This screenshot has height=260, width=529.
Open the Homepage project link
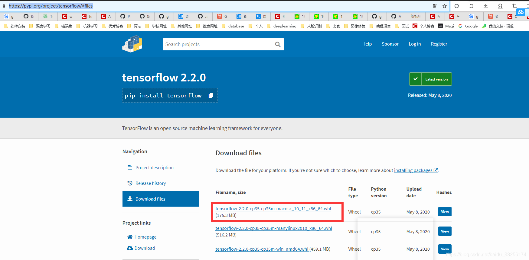145,237
